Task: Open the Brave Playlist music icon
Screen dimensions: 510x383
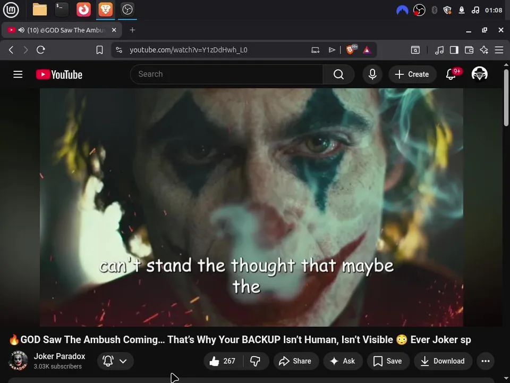Action: point(439,50)
